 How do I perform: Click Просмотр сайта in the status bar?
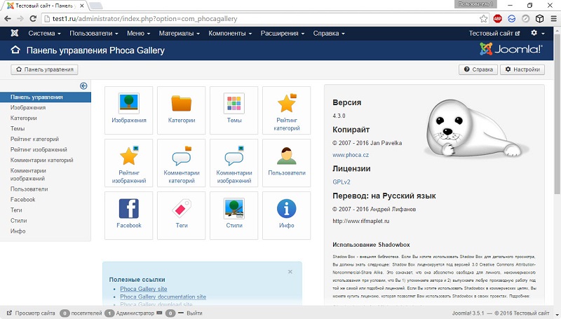click(x=31, y=313)
